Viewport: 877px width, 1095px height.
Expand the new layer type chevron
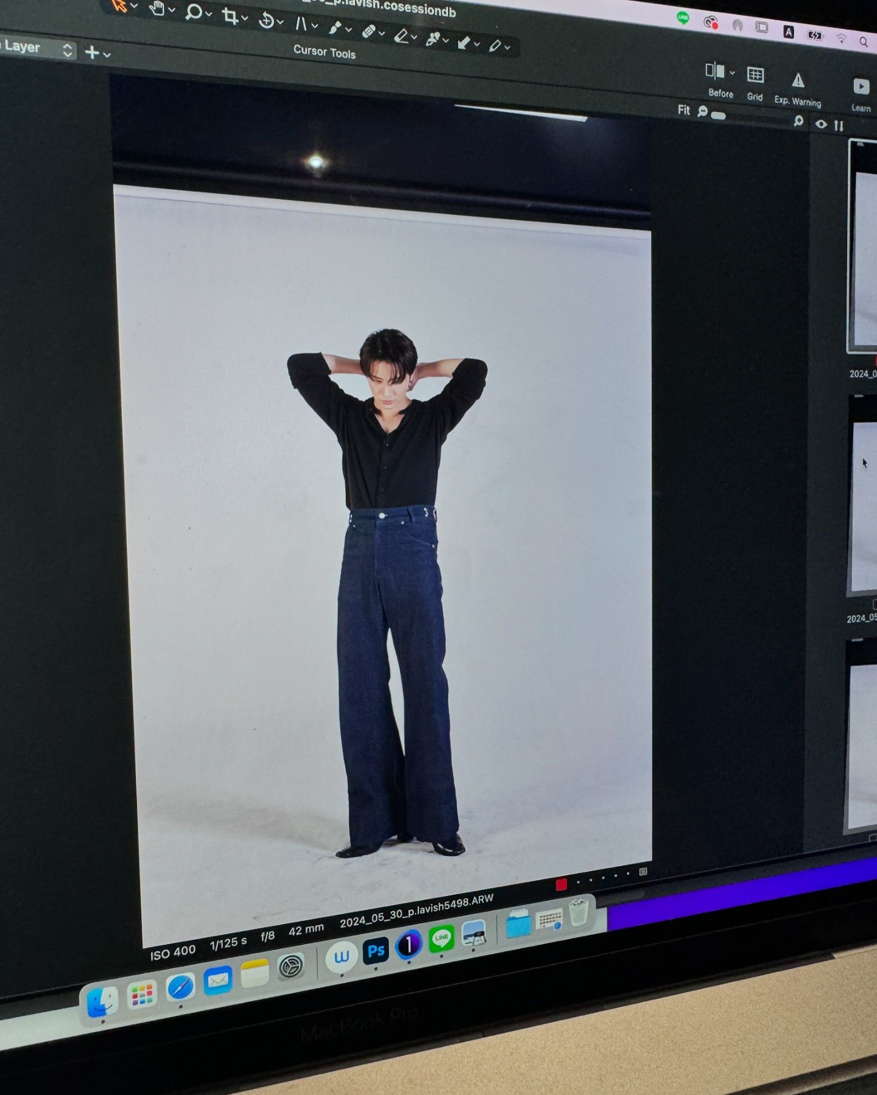(107, 55)
